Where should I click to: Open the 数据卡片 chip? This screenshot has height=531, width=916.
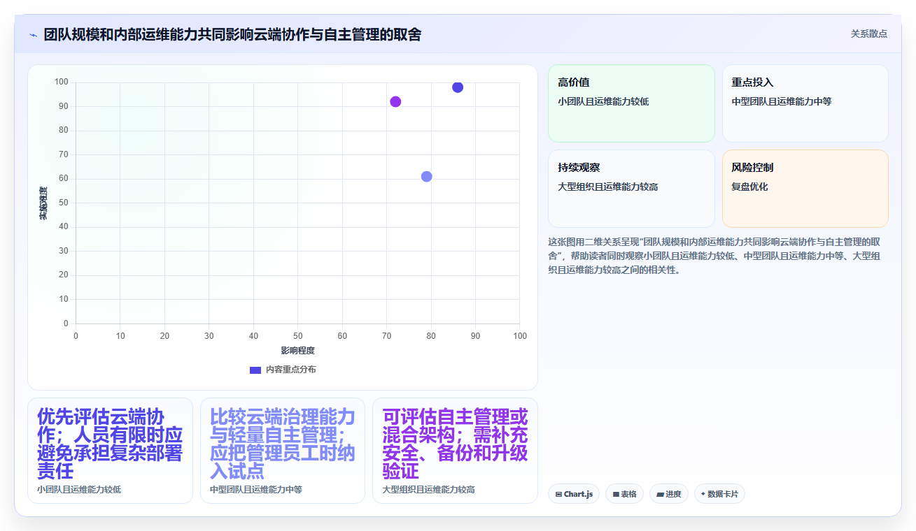click(x=719, y=494)
